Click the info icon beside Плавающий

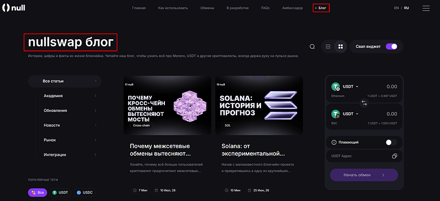[334, 143]
